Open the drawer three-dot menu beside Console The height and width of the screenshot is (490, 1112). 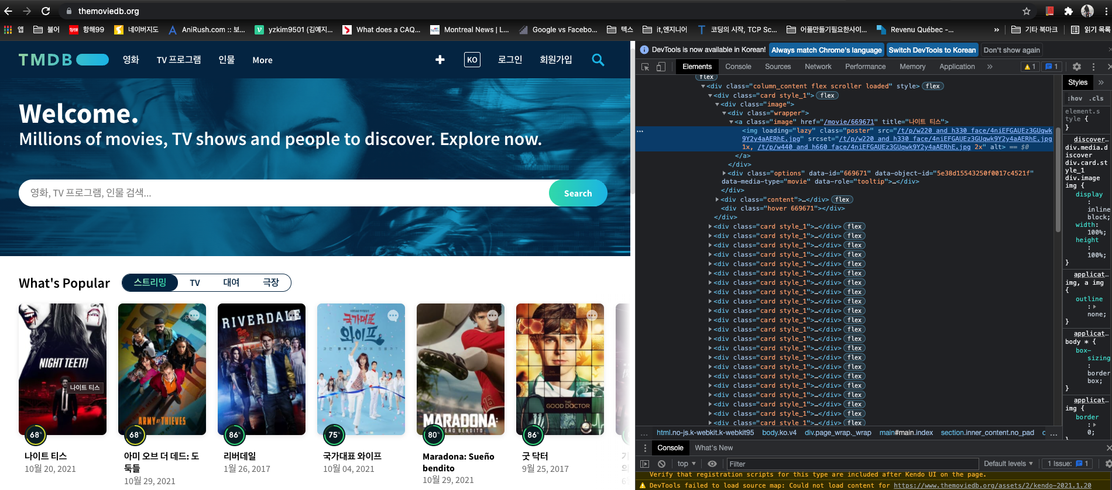[x=645, y=448]
